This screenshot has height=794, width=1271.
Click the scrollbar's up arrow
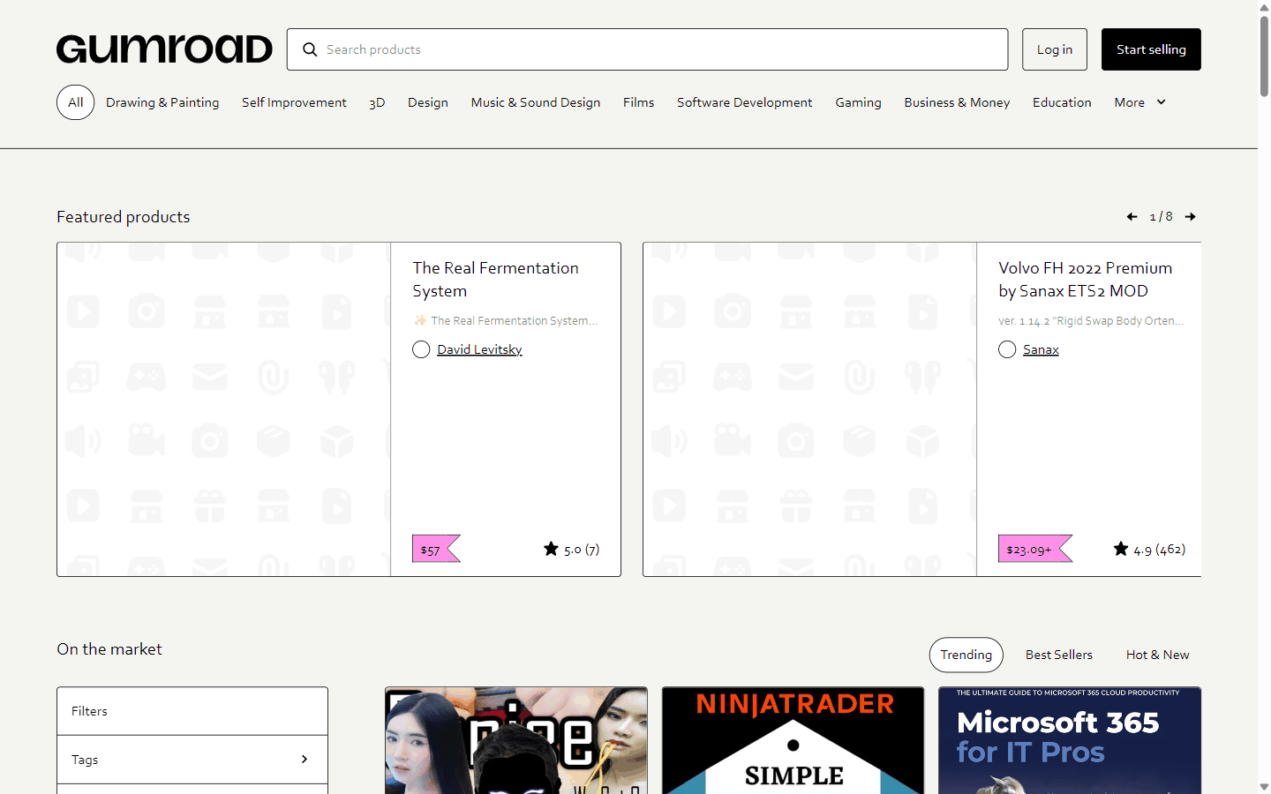tap(1264, 6)
